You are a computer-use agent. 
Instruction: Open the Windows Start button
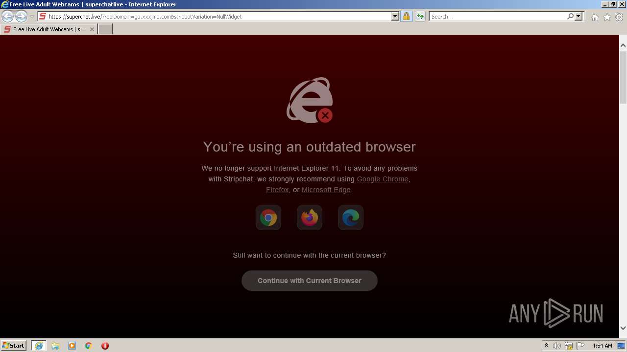(14, 345)
